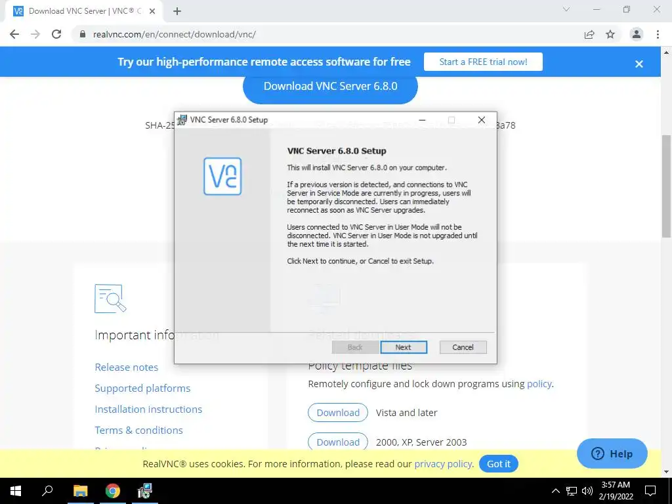
Task: Click Next in the VNC Server Setup
Action: (x=404, y=347)
